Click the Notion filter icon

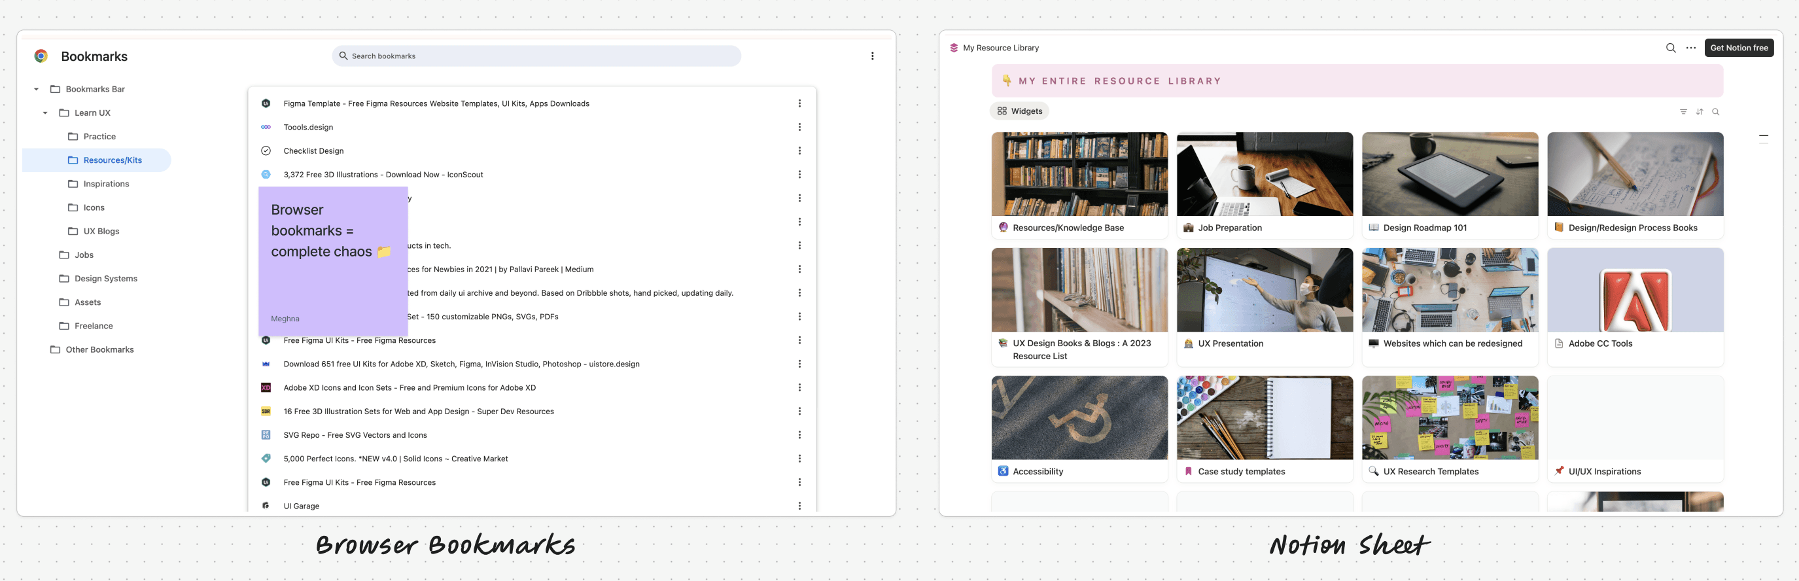point(1683,112)
